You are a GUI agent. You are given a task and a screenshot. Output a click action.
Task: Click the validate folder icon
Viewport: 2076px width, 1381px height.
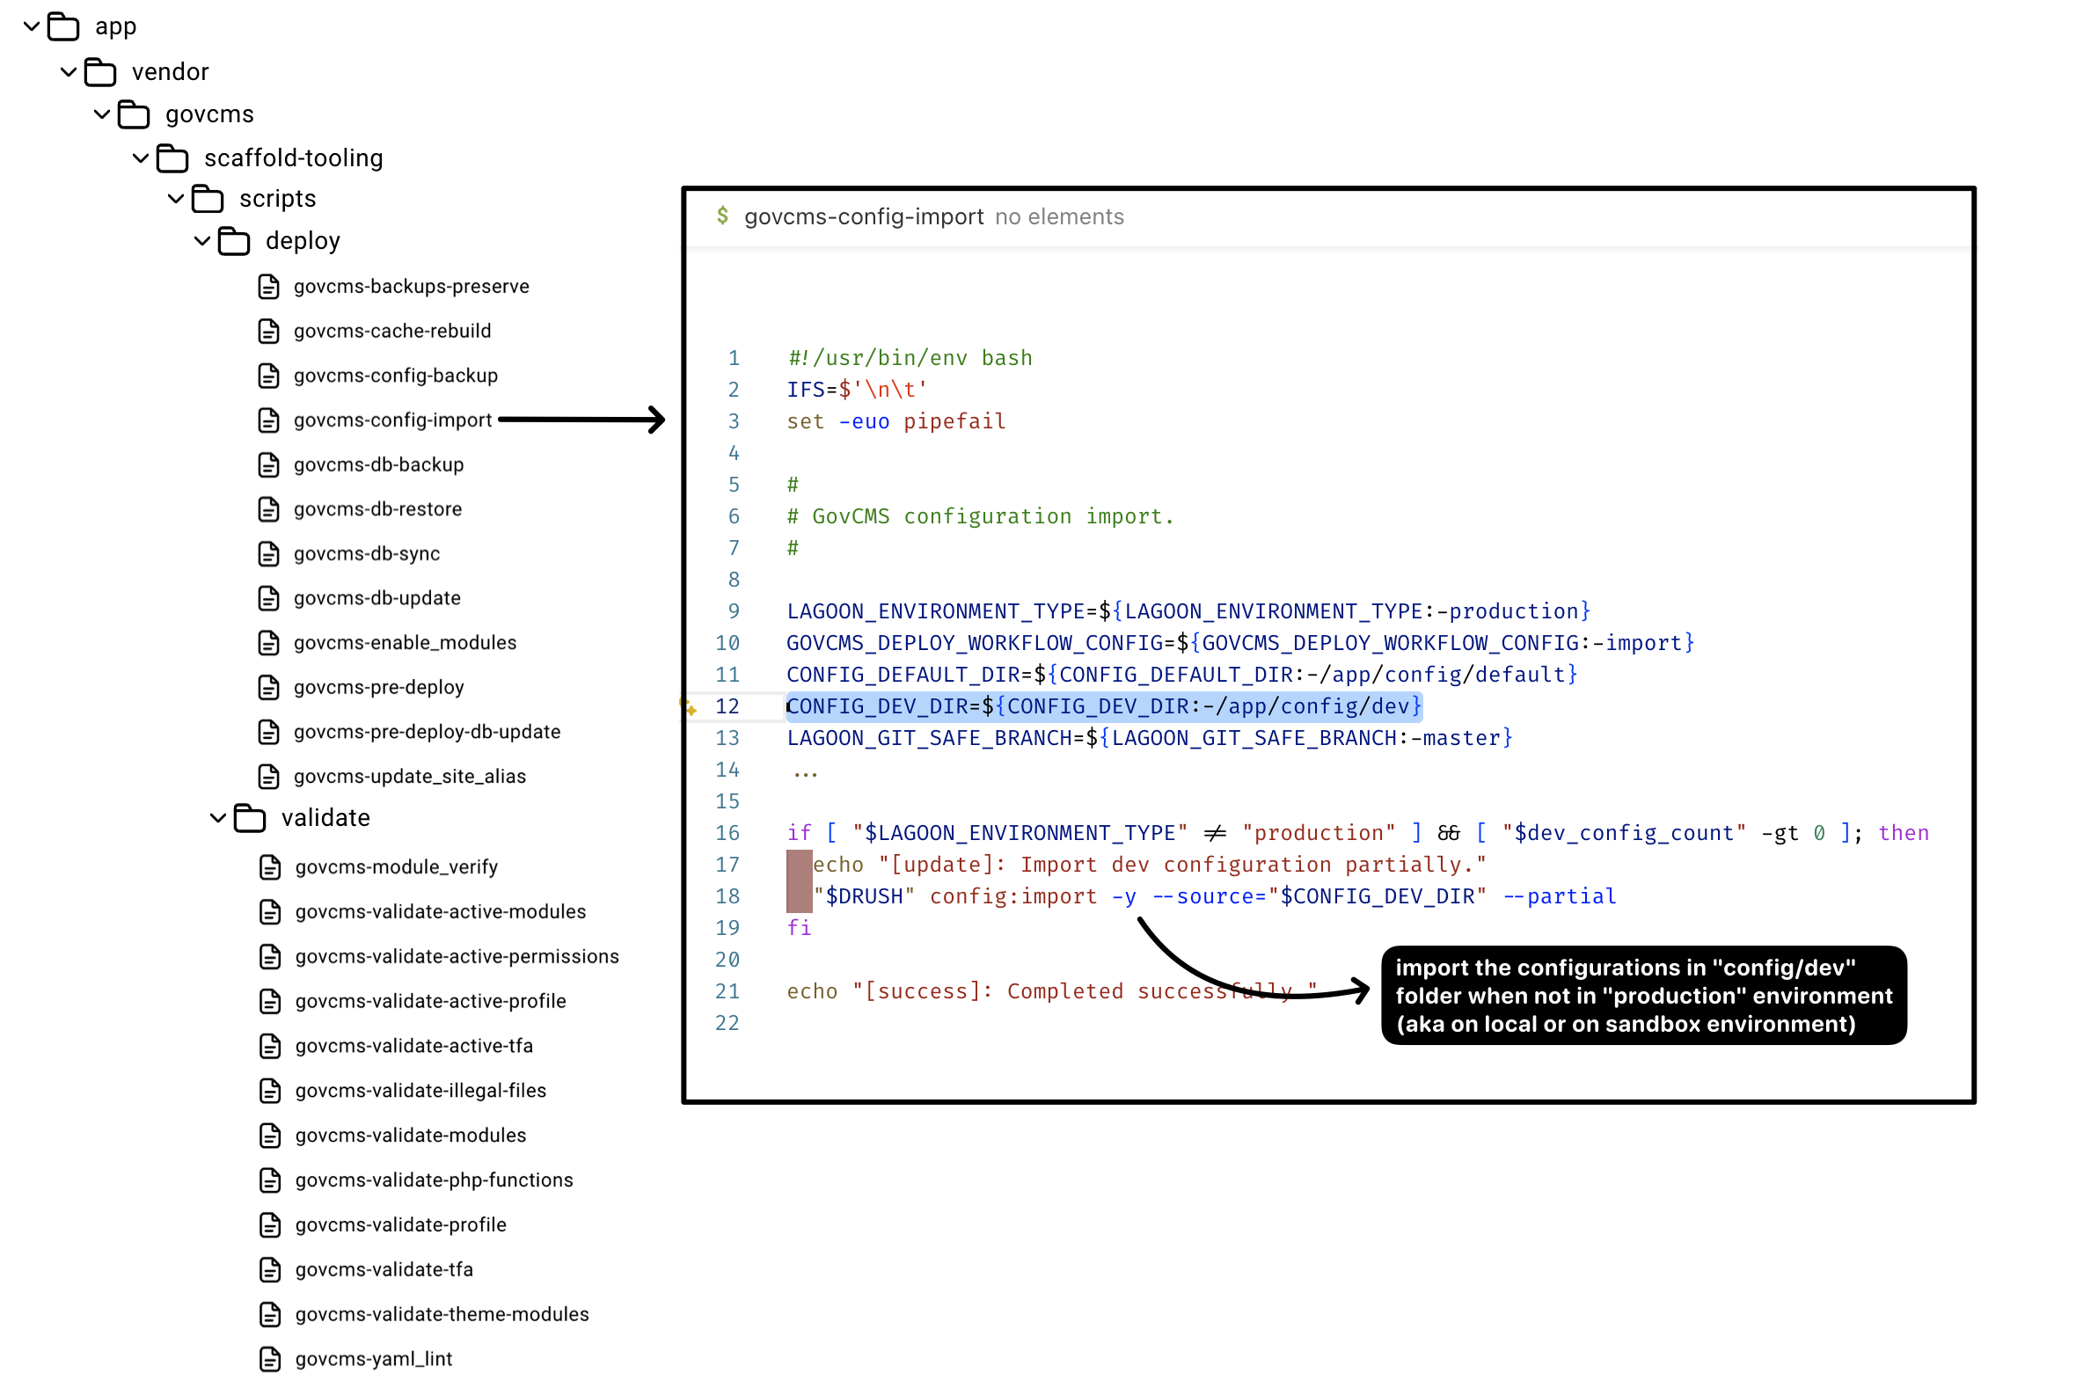(249, 818)
